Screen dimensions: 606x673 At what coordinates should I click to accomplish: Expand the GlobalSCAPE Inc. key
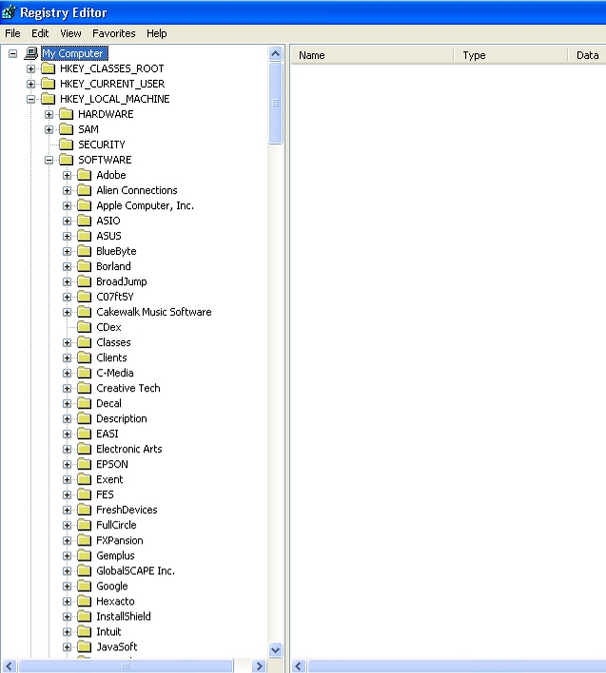tap(67, 571)
